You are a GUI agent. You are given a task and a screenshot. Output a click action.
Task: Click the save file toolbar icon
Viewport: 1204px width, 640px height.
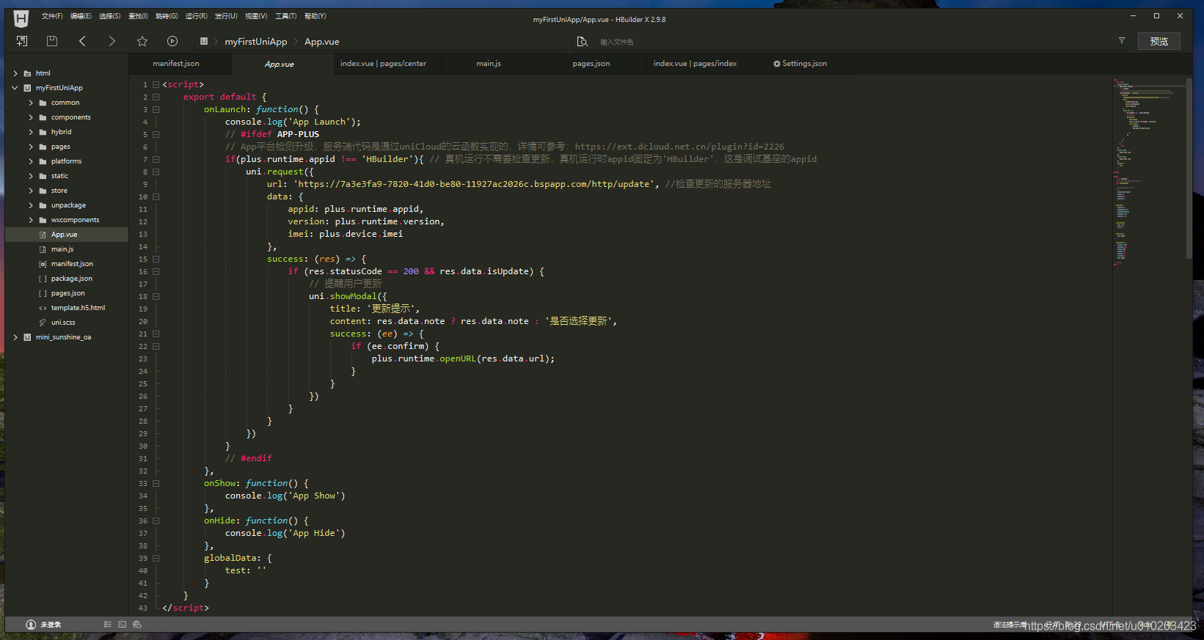pyautogui.click(x=52, y=41)
